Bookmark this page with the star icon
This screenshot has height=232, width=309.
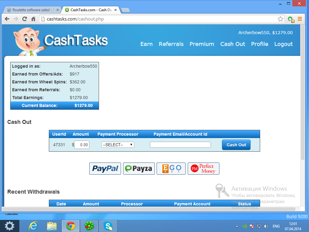280,19
